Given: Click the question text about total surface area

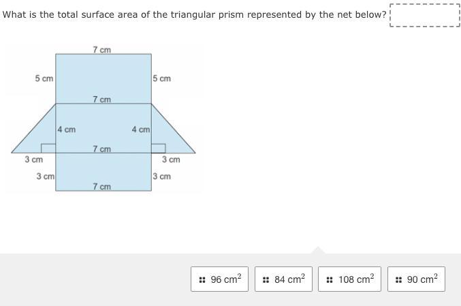Looking at the screenshot, I should [194, 15].
